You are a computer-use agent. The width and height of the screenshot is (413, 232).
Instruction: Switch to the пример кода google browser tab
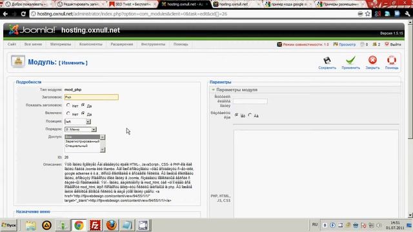(288, 5)
